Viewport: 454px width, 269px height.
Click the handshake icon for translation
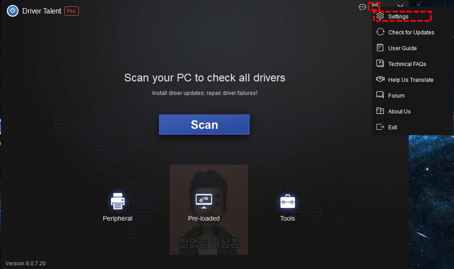pos(380,79)
